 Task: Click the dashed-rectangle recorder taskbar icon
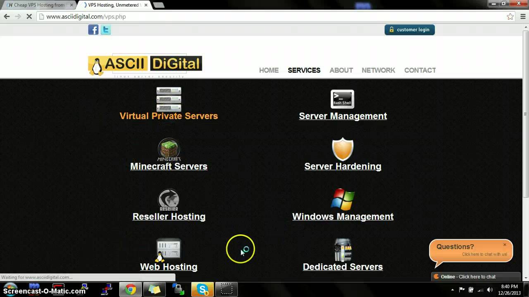(226, 290)
